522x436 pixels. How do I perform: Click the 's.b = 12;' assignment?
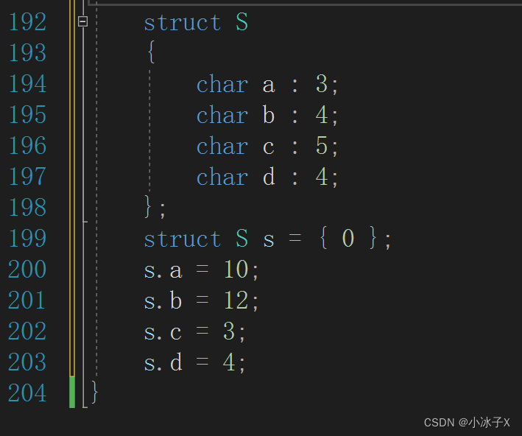(x=201, y=300)
